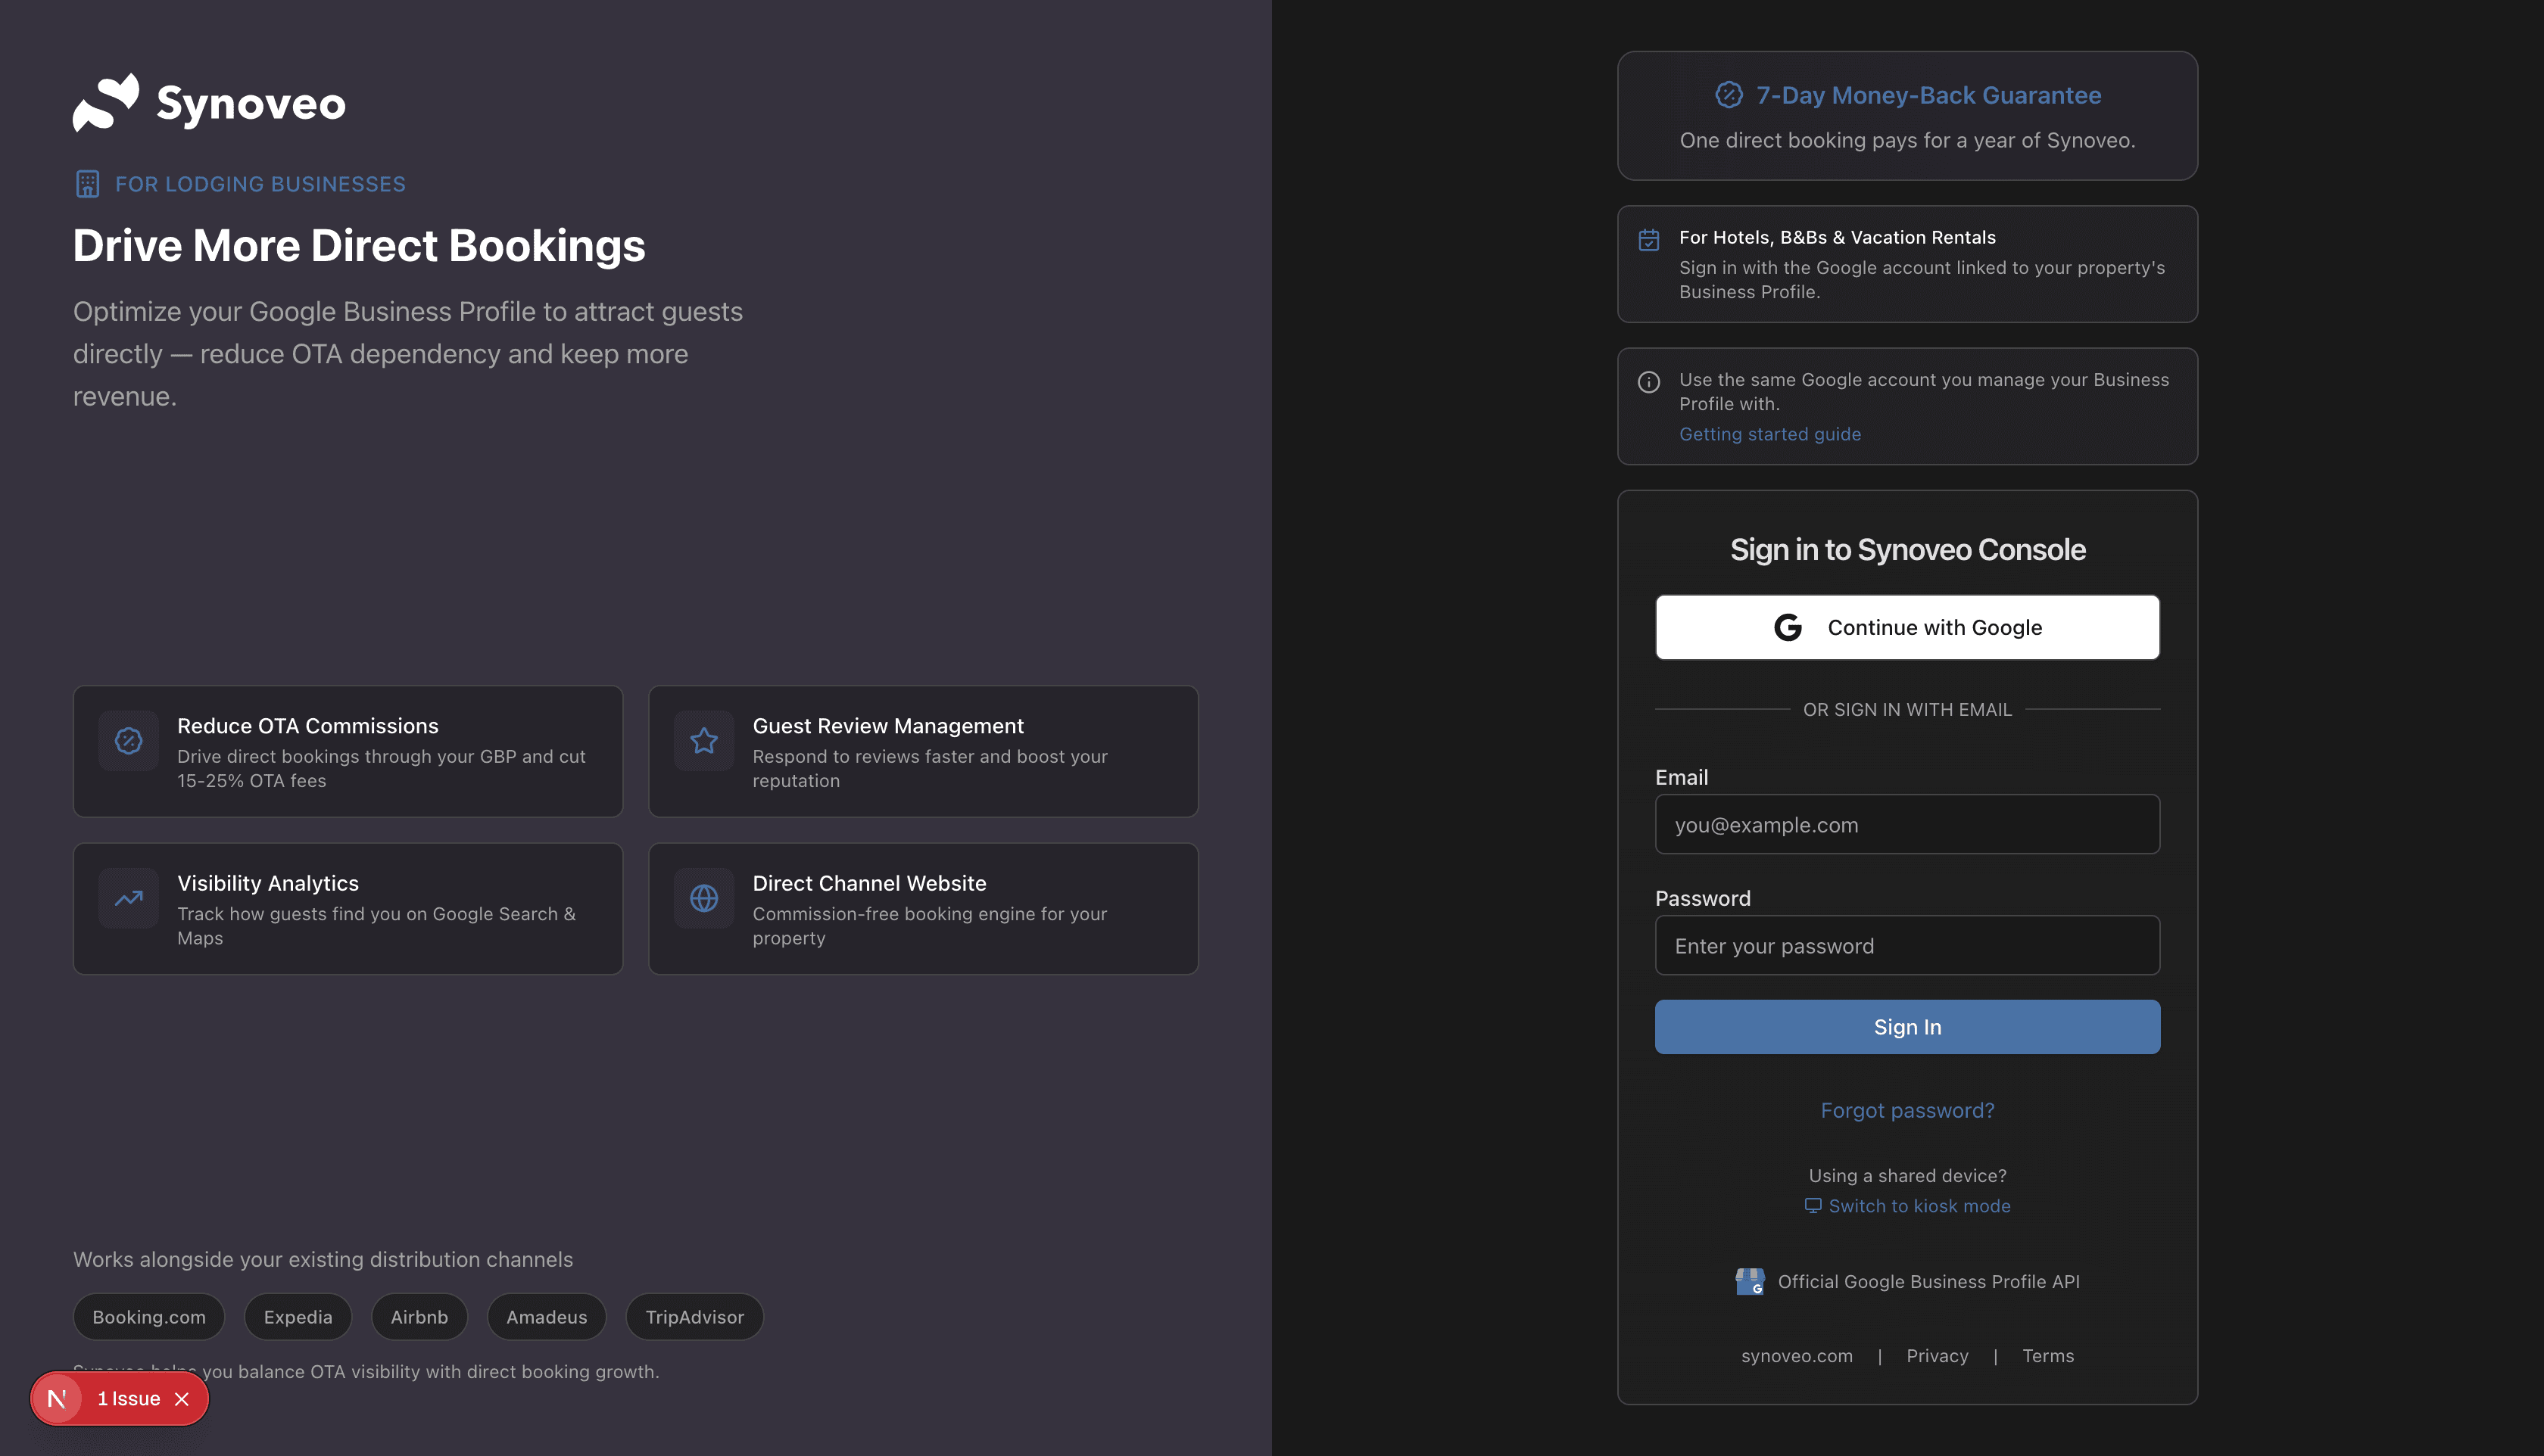Viewport: 2544px width, 1456px height.
Task: Click the gauge icon on Reduce OTA Commissions card
Action: 128,741
